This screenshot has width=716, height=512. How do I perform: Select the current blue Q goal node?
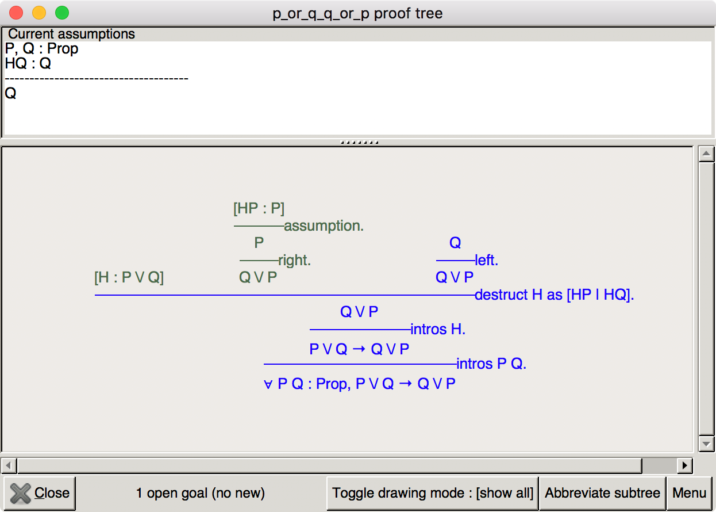455,243
